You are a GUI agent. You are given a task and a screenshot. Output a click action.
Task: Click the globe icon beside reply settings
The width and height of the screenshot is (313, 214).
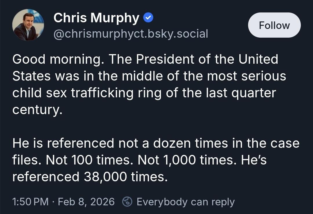[x=128, y=202]
